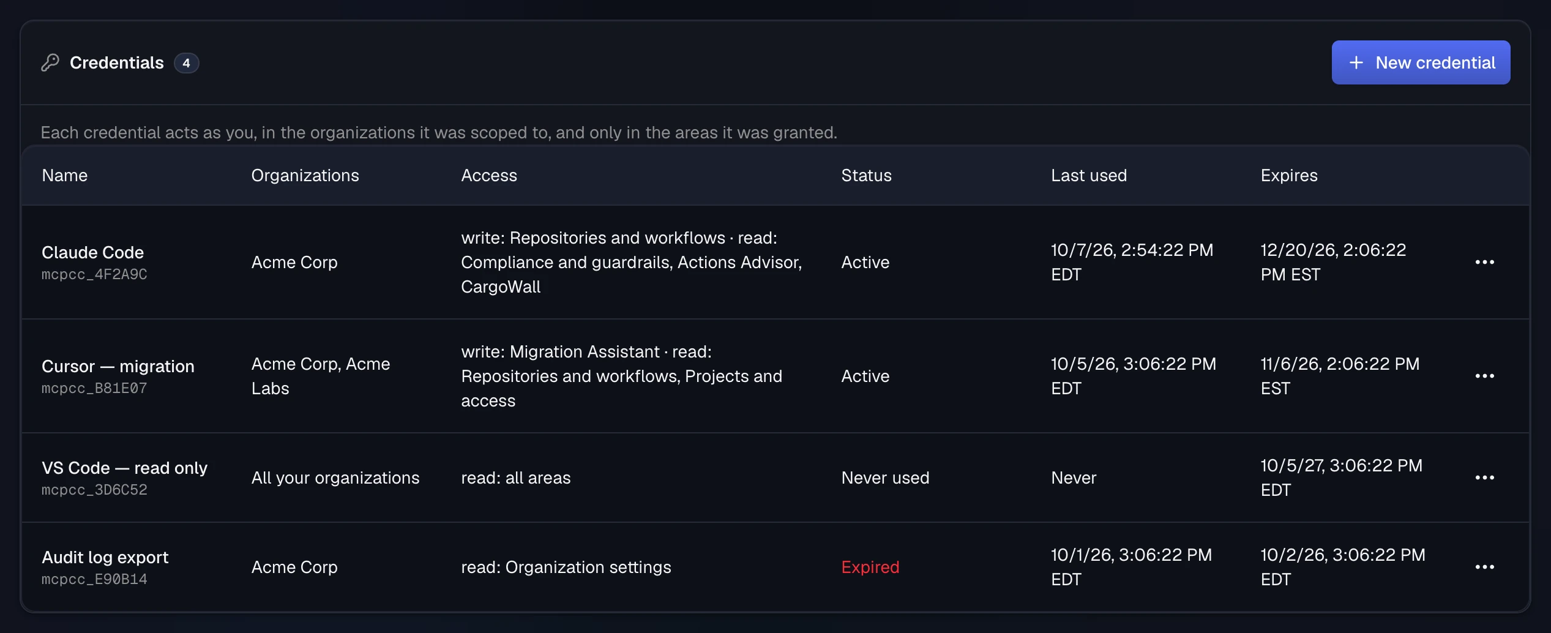Click the token ID mcpcc_4F2A9C
1551x633 pixels.
coord(94,274)
